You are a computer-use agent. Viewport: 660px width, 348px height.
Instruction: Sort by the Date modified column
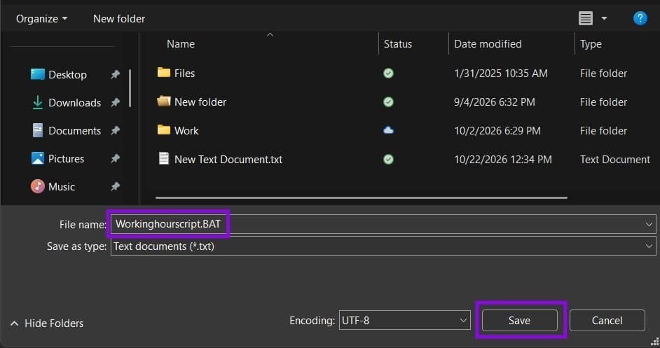click(x=488, y=44)
